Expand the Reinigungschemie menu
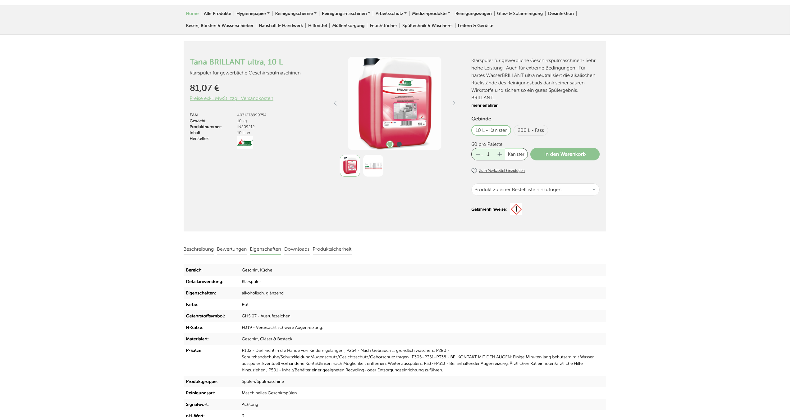791x417 pixels. (x=295, y=13)
